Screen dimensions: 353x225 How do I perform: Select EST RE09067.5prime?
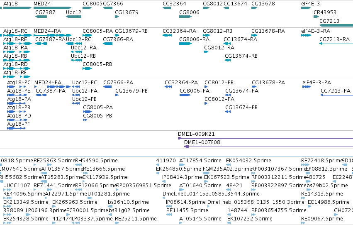(304, 223)
